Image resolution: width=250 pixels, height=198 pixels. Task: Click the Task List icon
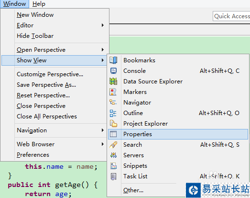tap(113, 176)
